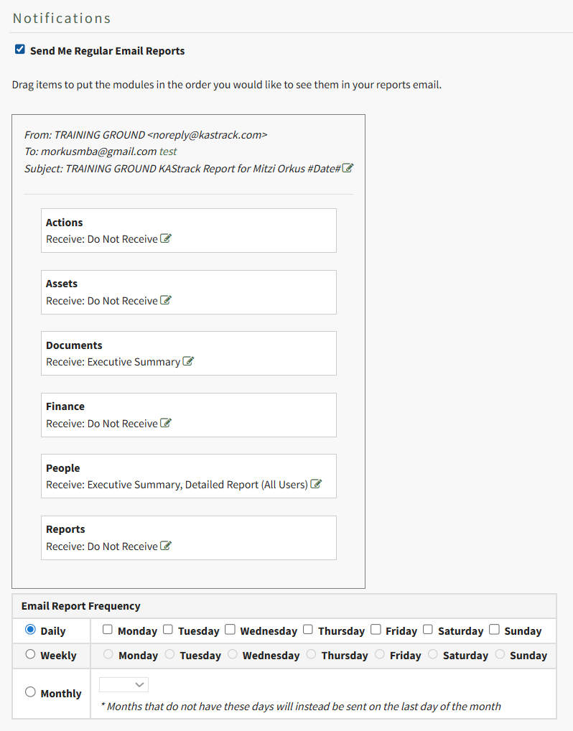Viewport: 573px width, 731px height.
Task: Check Wednesday in the Daily row
Action: point(230,630)
